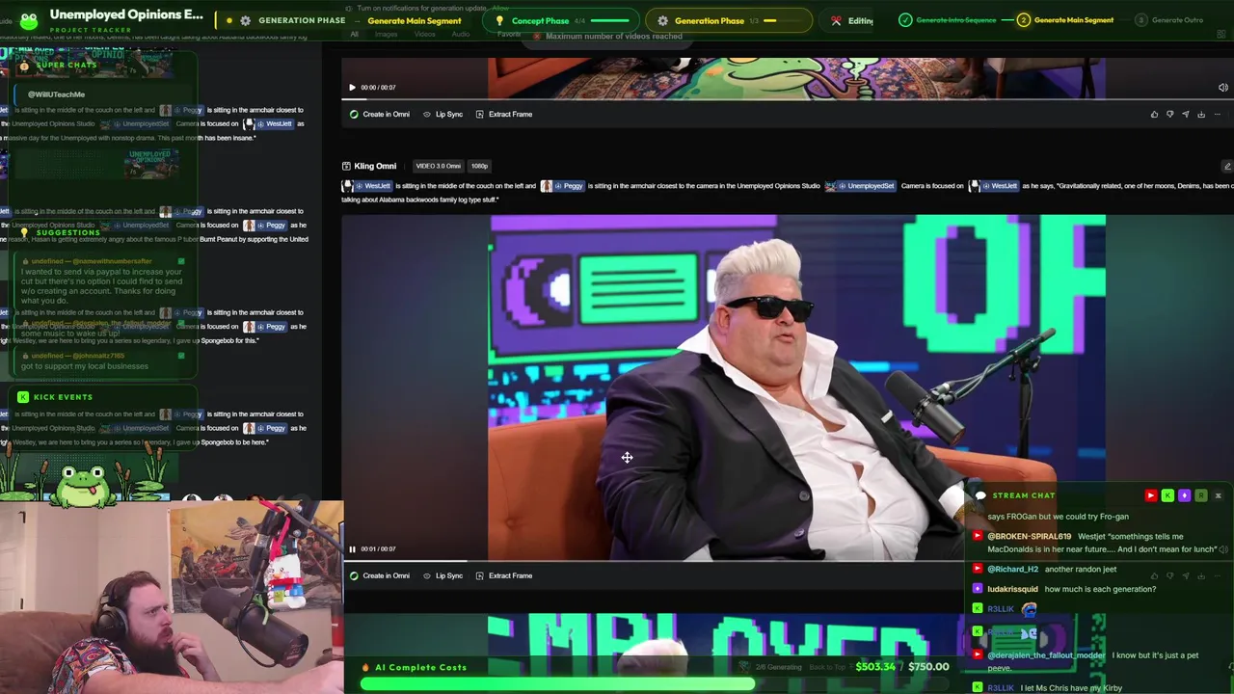Viewport: 1234px width, 694px height.
Task: Click the frog logo in header
Action: point(27,20)
